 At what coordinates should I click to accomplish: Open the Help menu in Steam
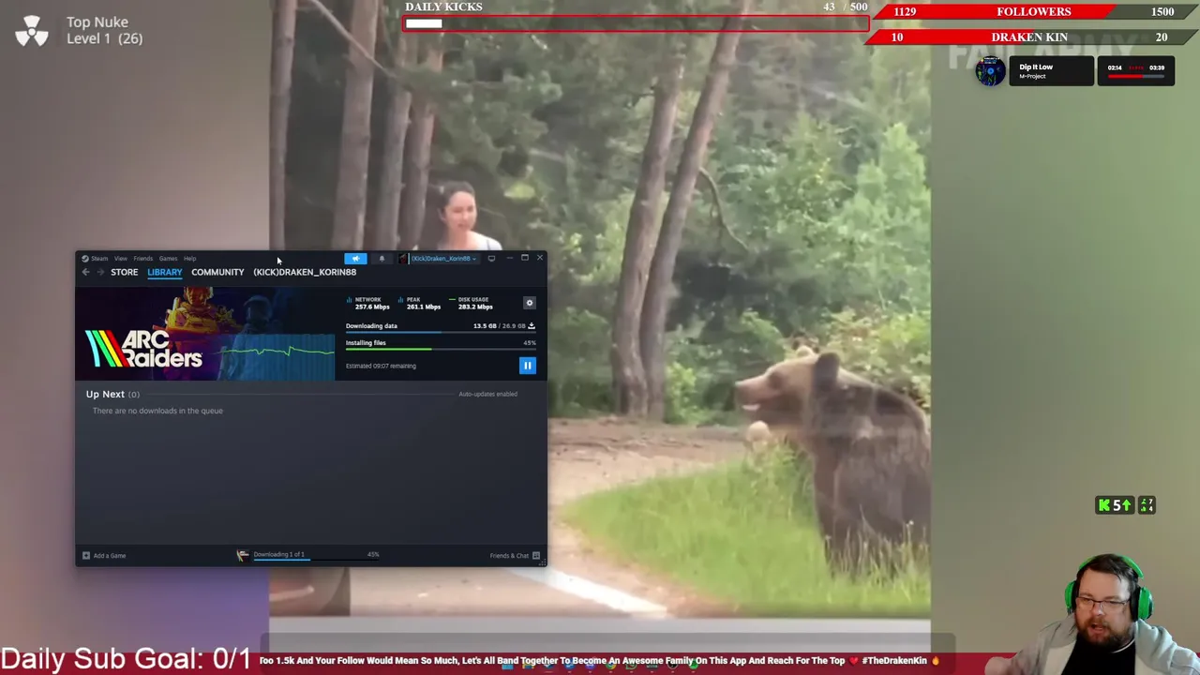pyautogui.click(x=190, y=259)
